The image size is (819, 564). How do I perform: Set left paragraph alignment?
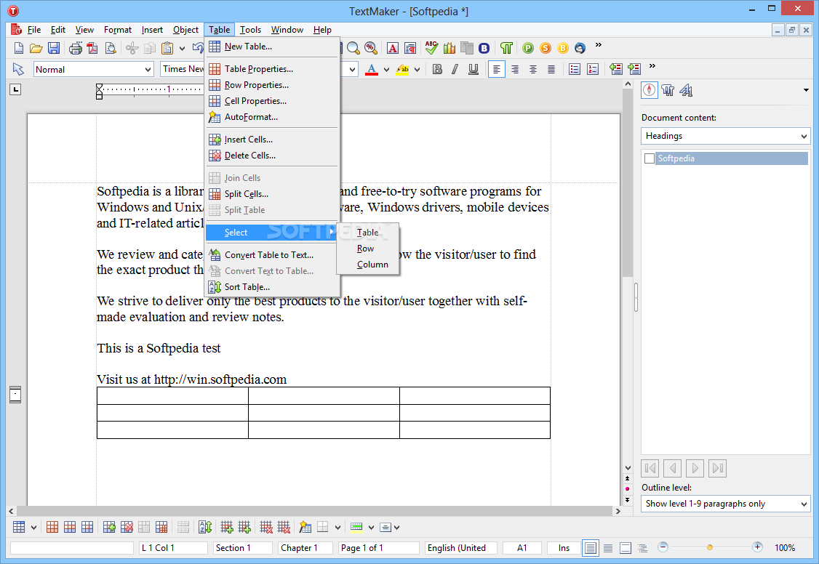click(497, 69)
